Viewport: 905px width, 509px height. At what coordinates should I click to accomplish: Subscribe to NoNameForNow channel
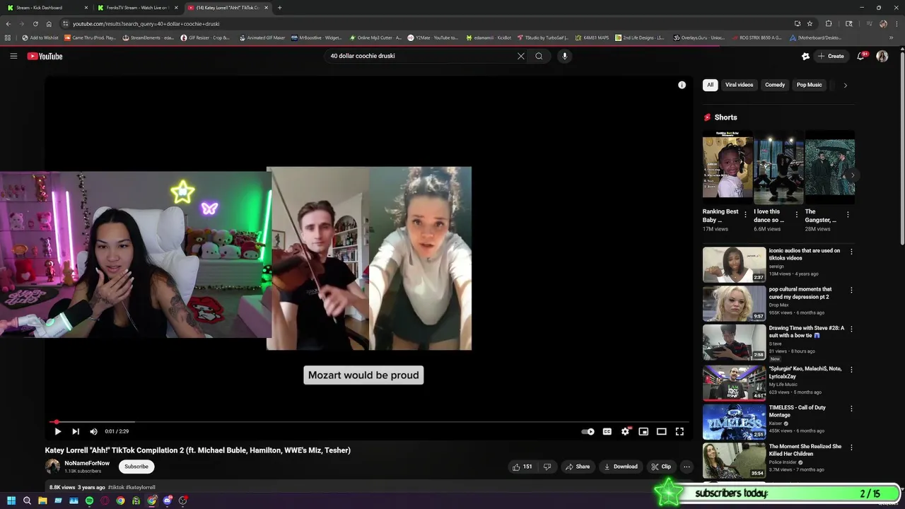tap(136, 467)
